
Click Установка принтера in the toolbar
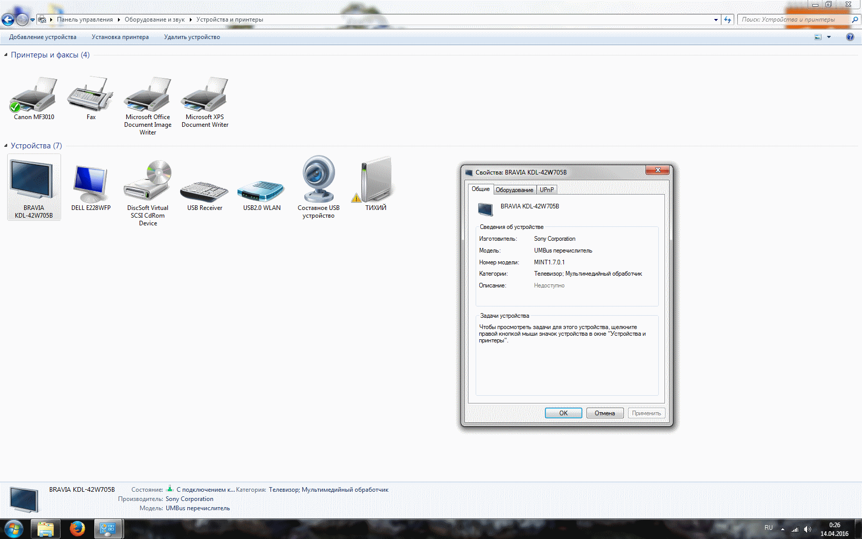coord(120,37)
